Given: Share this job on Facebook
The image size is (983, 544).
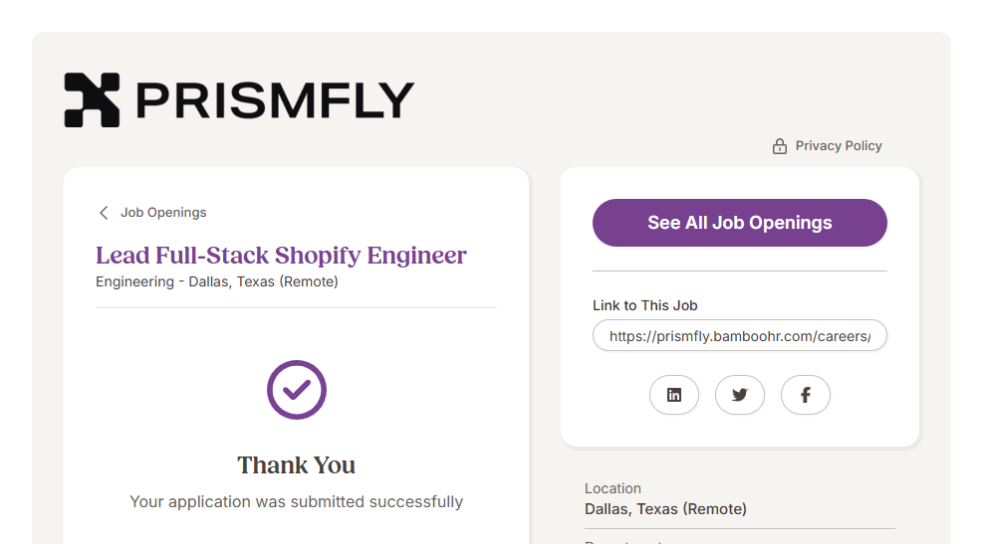Looking at the screenshot, I should coord(806,395).
